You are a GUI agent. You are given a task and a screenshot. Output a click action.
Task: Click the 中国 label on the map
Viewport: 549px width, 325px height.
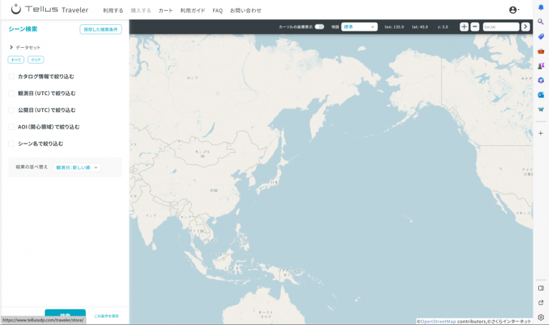[214, 190]
